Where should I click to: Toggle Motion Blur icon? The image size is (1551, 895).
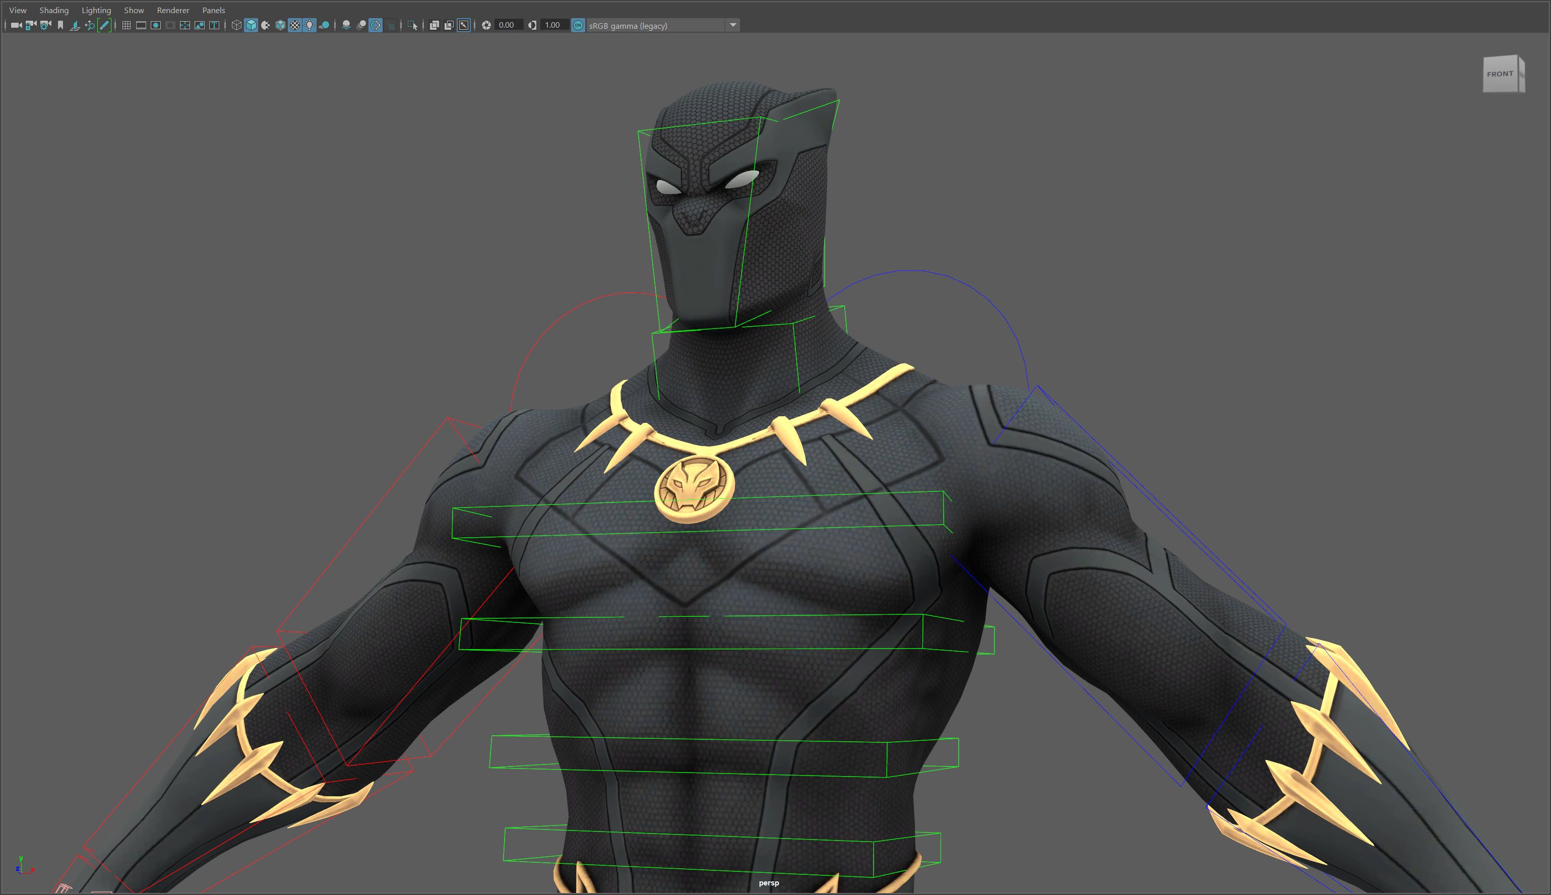(x=361, y=25)
